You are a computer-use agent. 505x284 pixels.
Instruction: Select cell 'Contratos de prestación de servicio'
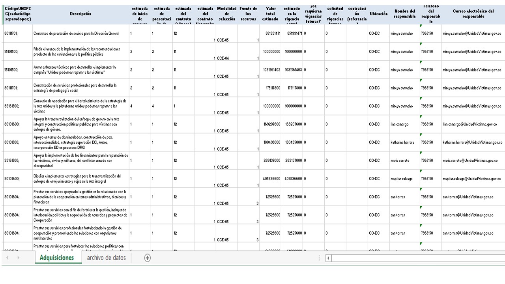click(80, 34)
